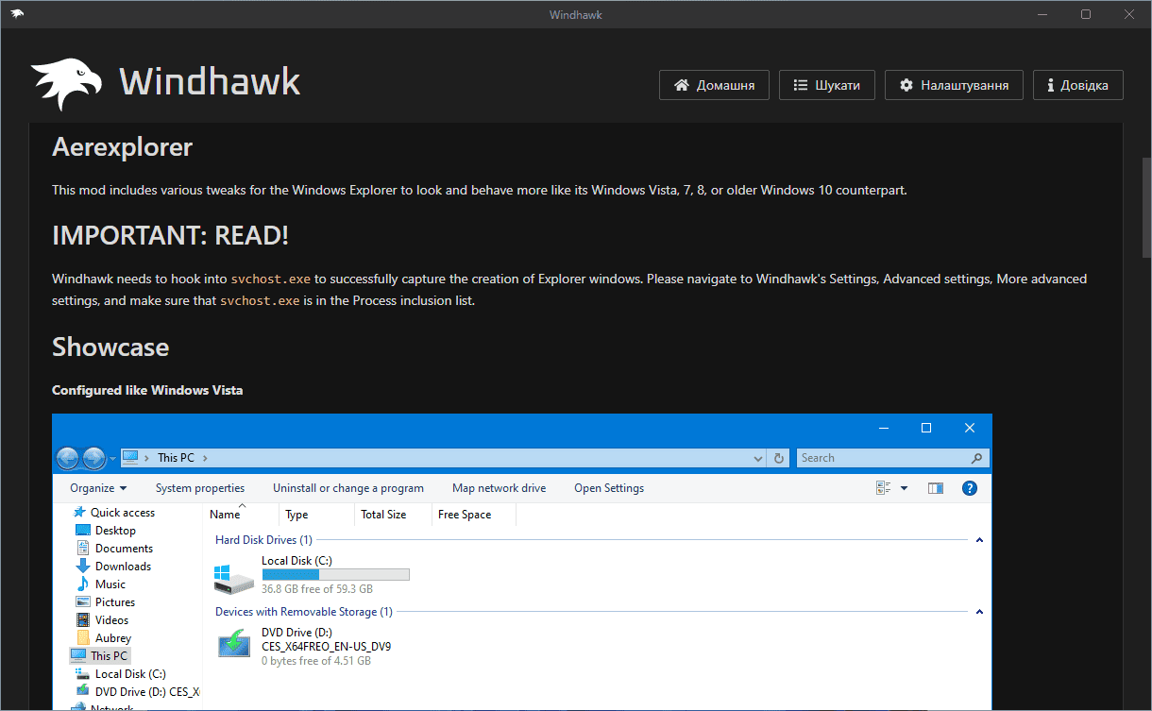The width and height of the screenshot is (1152, 711).
Task: Select Quick access in the navigation tree
Action: click(x=123, y=513)
